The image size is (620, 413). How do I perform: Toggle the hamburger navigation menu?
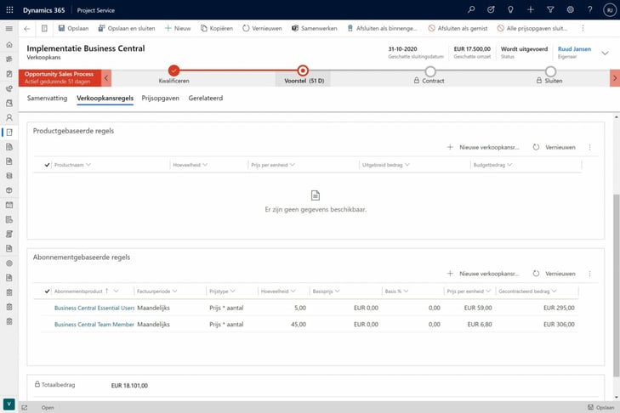(x=9, y=28)
